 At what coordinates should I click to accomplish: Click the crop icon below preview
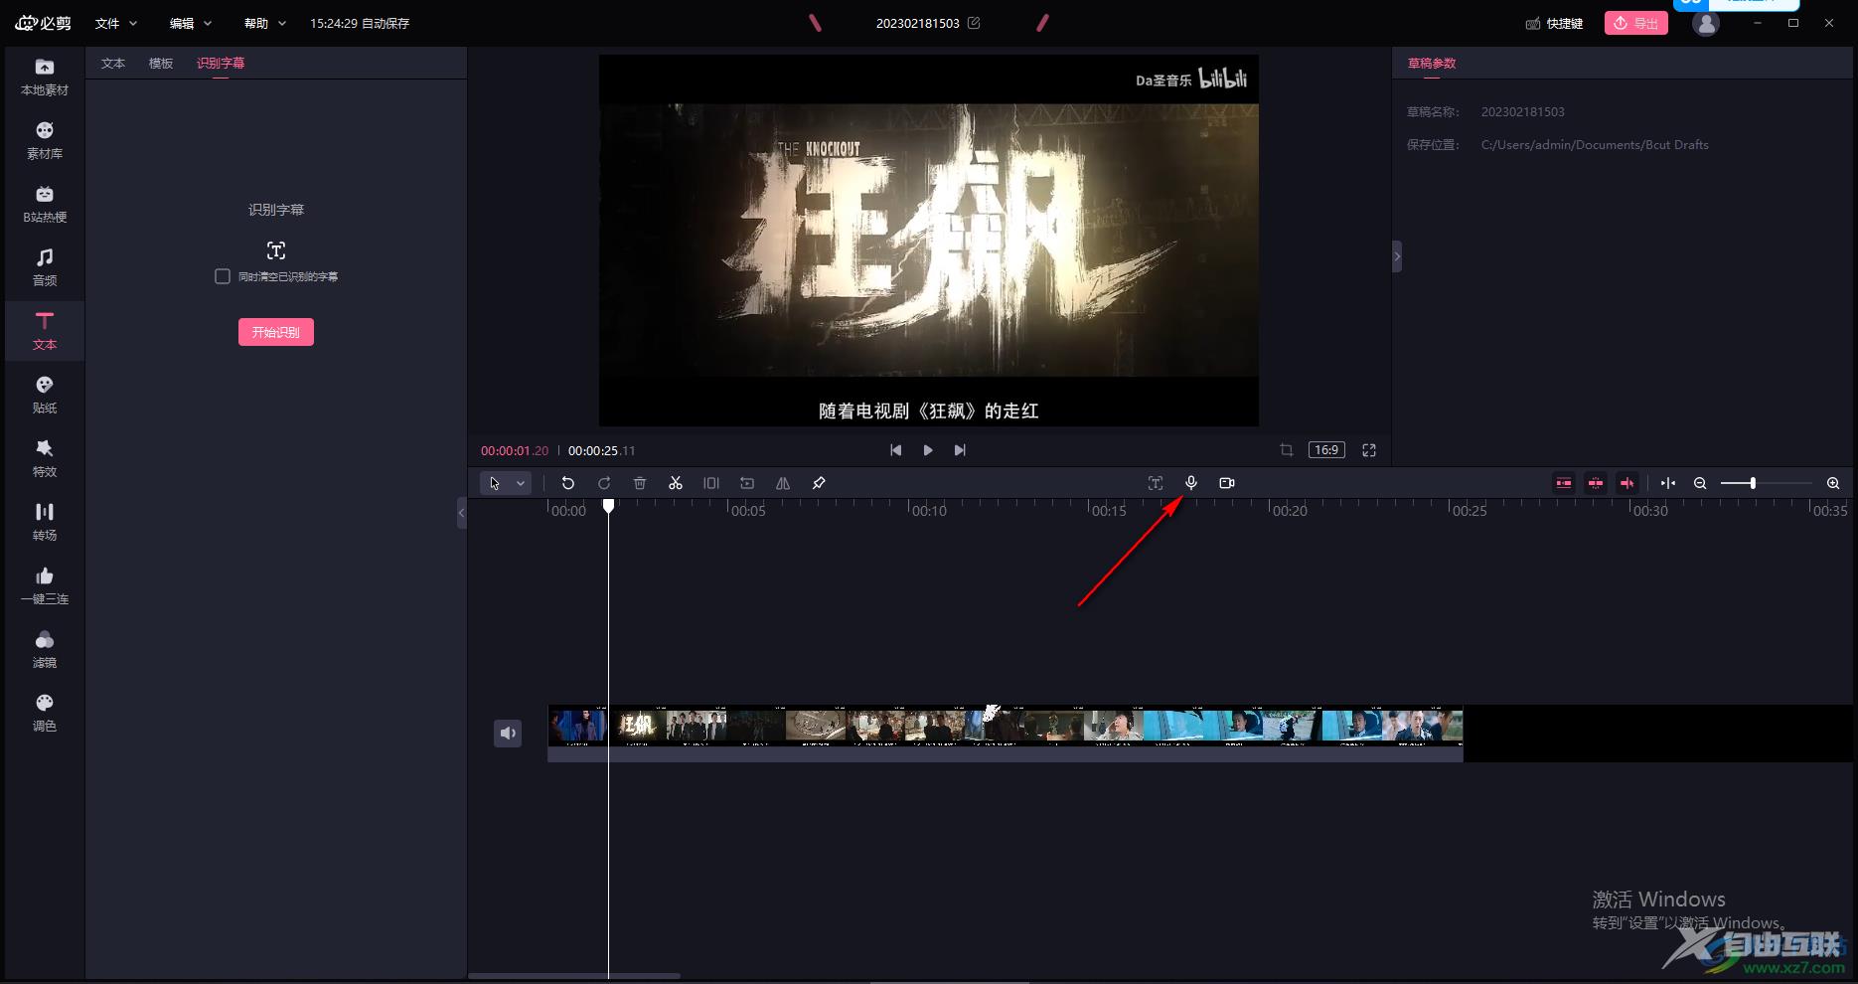(1287, 450)
